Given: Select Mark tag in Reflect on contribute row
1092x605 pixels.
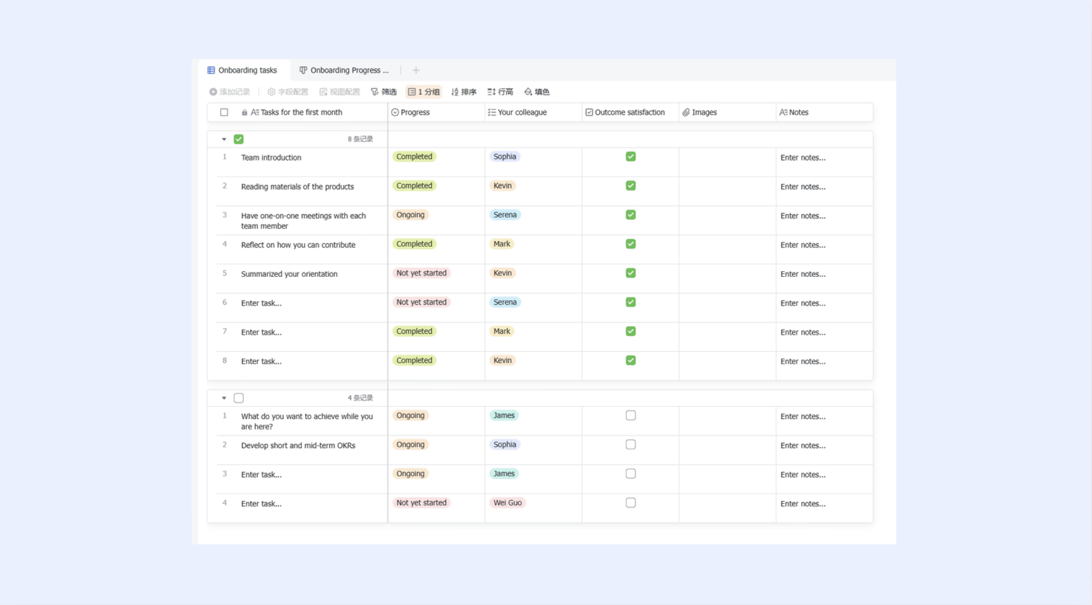Looking at the screenshot, I should coord(502,244).
